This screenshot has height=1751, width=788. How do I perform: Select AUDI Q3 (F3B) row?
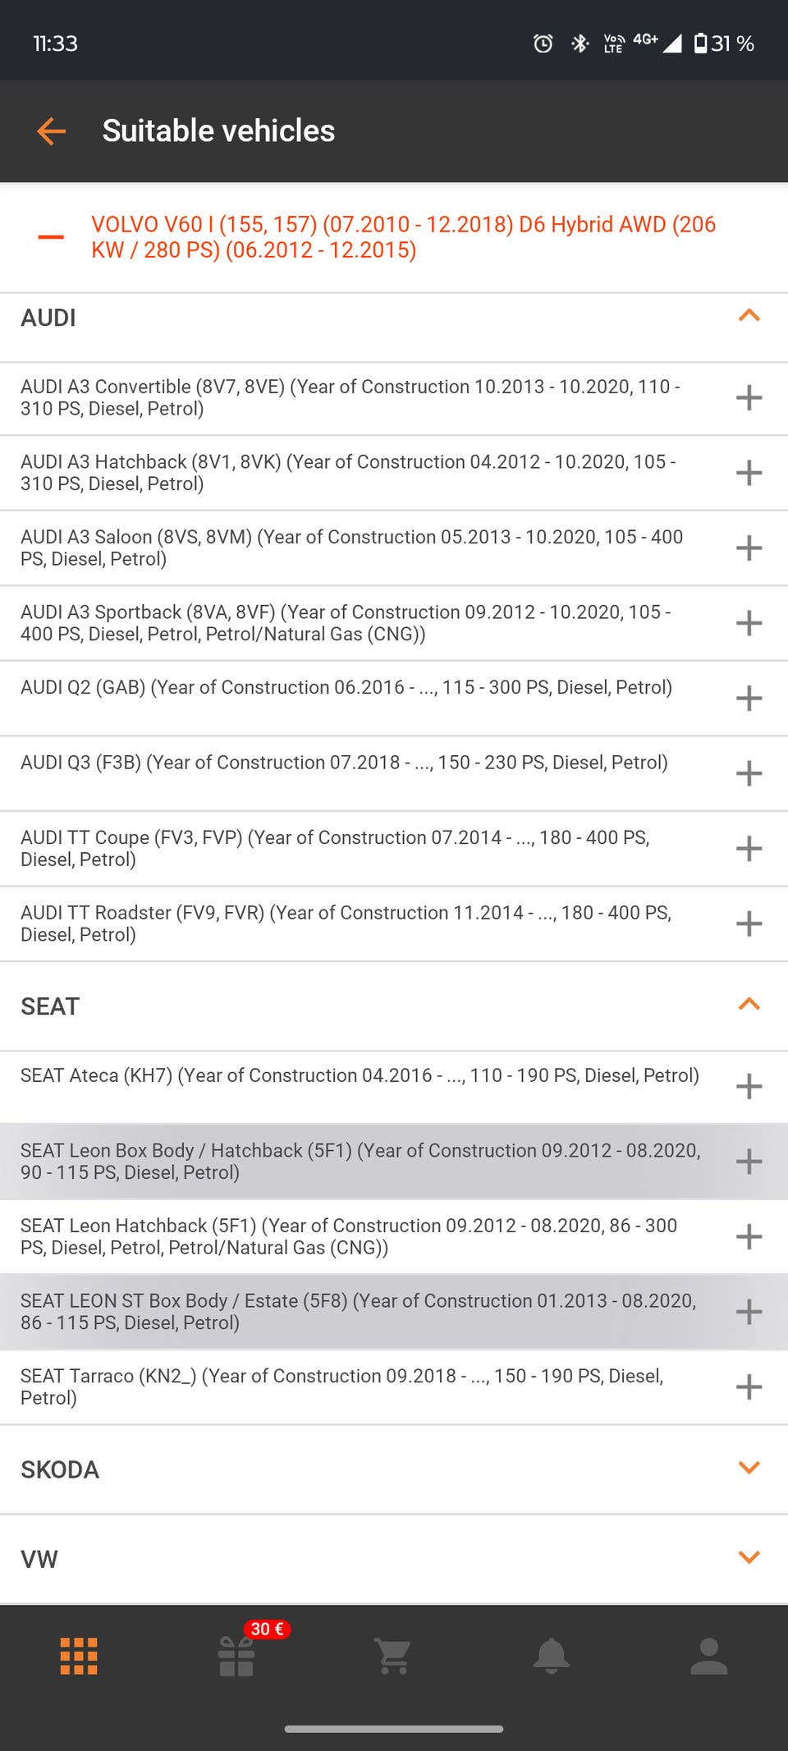coord(345,763)
